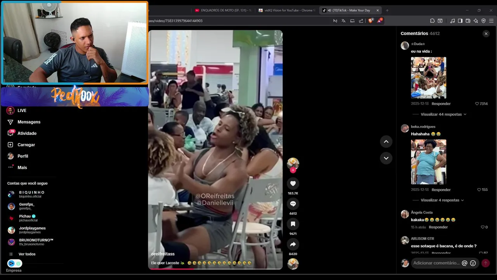
Task: Open Perfil in the sidebar
Action: coord(18,156)
